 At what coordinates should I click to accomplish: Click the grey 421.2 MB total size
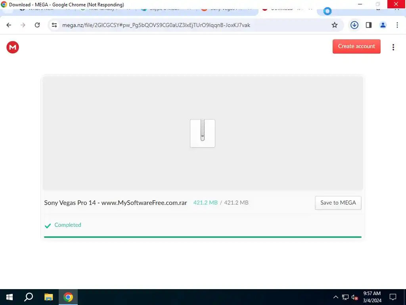(236, 203)
